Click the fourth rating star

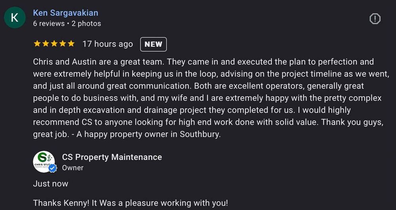coord(63,44)
